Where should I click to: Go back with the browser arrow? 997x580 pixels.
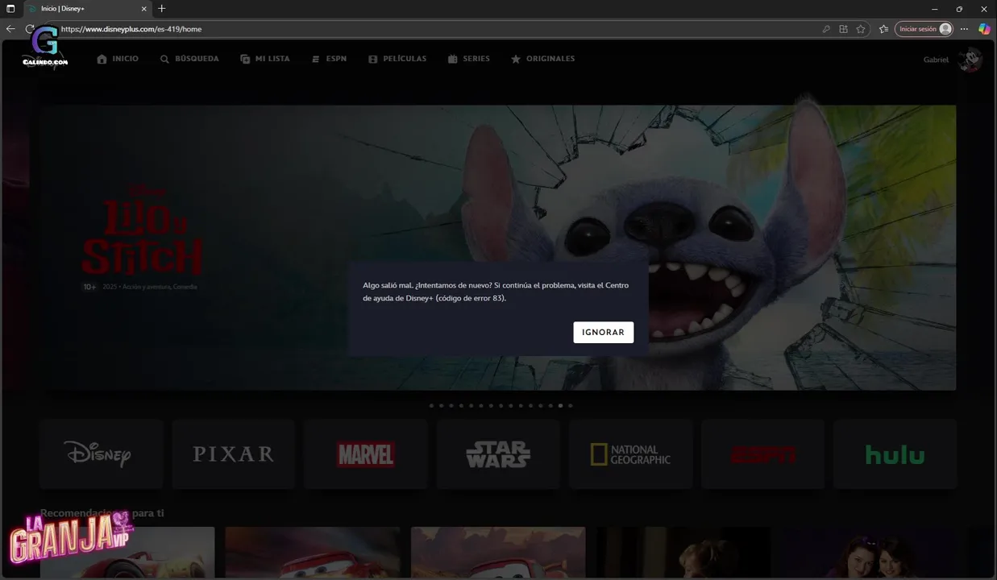click(x=10, y=29)
